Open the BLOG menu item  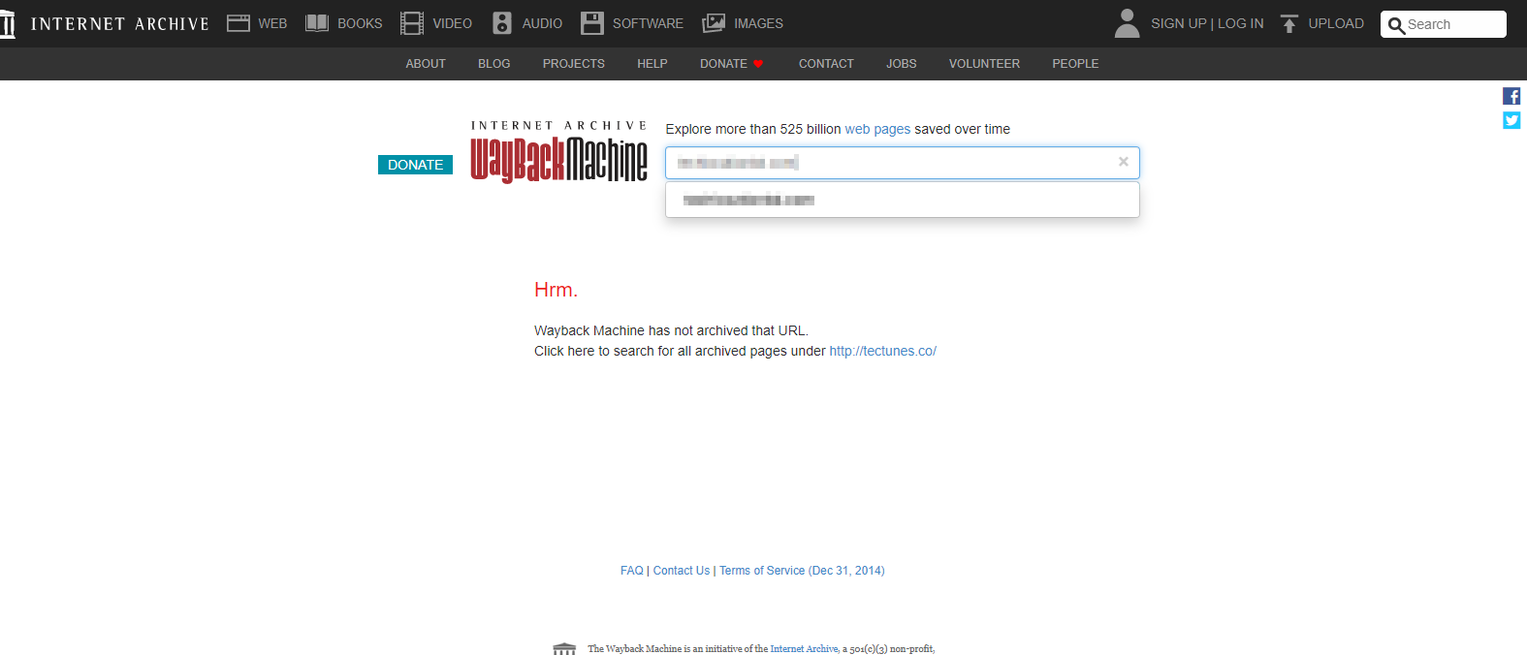(494, 64)
